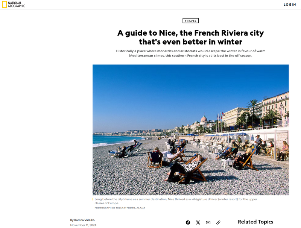Image resolution: width=301 pixels, height=228 pixels.
Task: Click the National Geographic yellow logo
Action: coord(4,5)
